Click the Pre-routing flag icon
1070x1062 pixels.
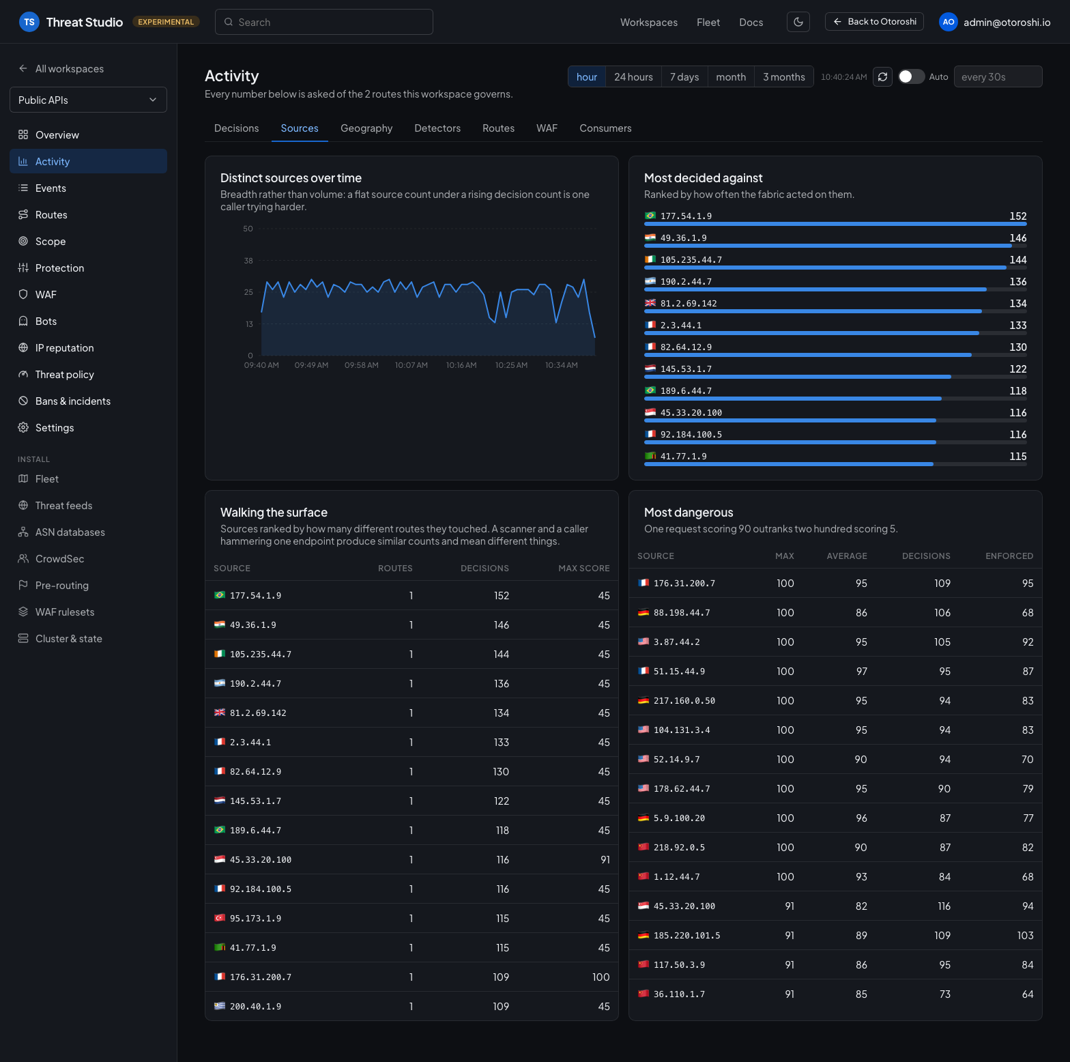(x=23, y=585)
